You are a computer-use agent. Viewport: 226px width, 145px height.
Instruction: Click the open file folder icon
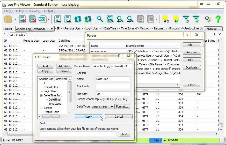pyautogui.click(x=9, y=19)
